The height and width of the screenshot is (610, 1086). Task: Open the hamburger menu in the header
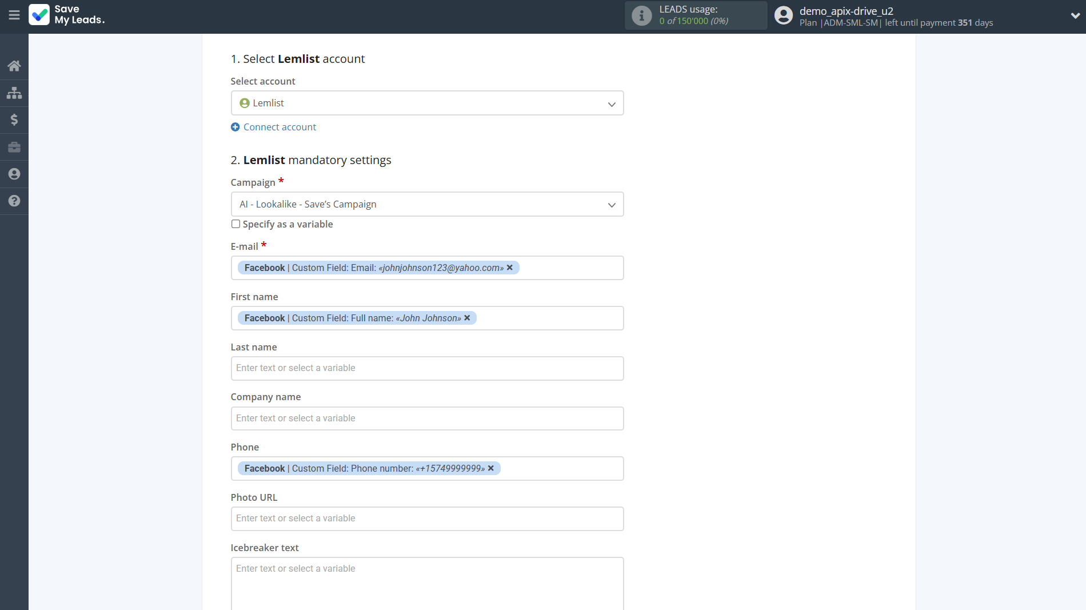coord(14,15)
